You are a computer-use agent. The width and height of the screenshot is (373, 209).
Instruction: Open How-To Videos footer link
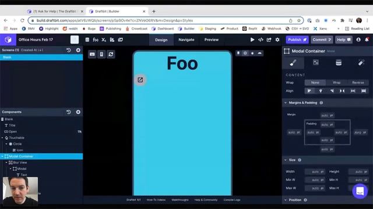[x=156, y=200]
